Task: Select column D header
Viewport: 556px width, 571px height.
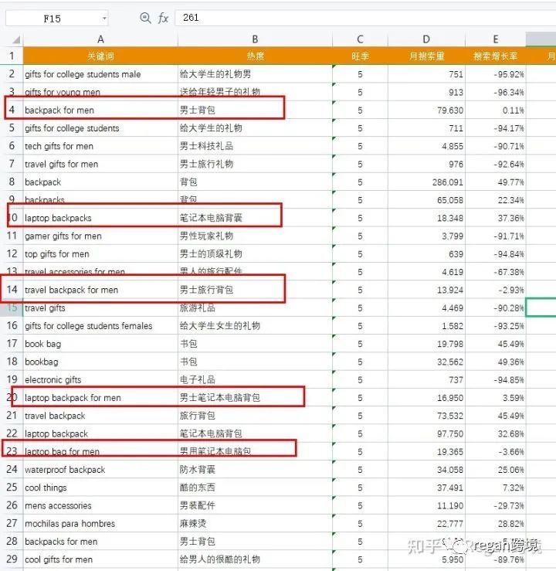Action: point(426,39)
